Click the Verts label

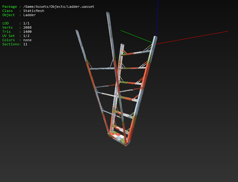pyautogui.click(x=7, y=27)
